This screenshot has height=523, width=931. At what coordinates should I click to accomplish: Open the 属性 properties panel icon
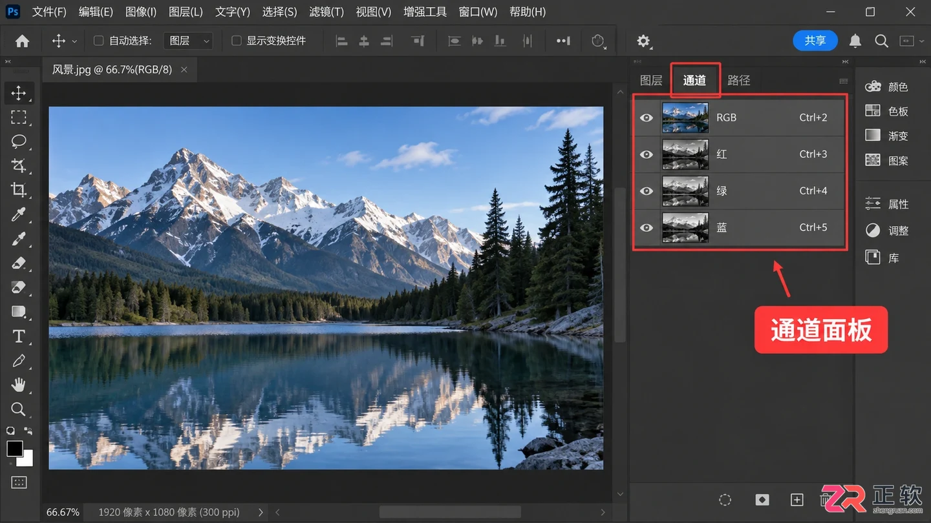click(x=873, y=203)
